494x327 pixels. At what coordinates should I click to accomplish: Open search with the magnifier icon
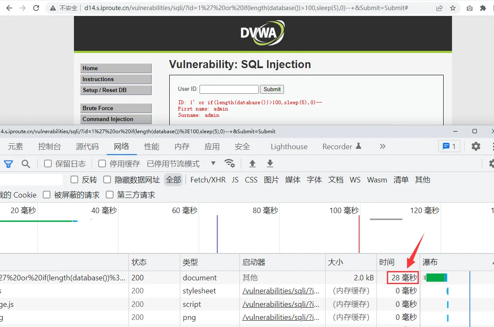tap(26, 164)
